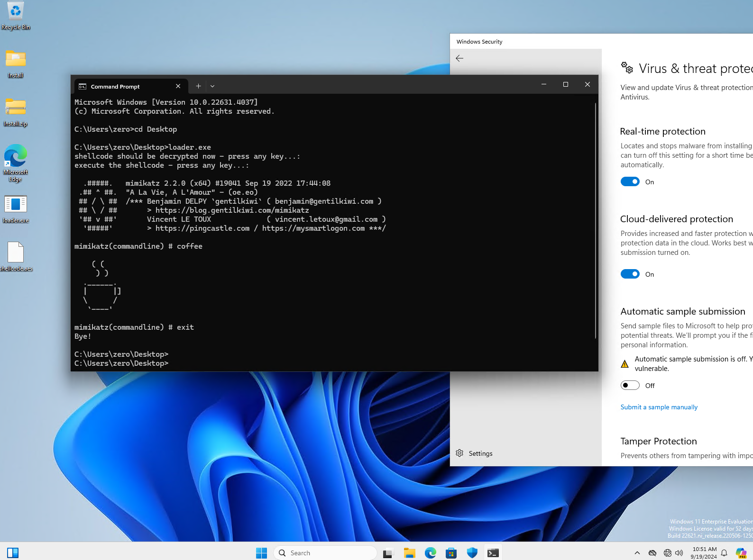Click the Windows Security shield in taskbar

click(472, 553)
